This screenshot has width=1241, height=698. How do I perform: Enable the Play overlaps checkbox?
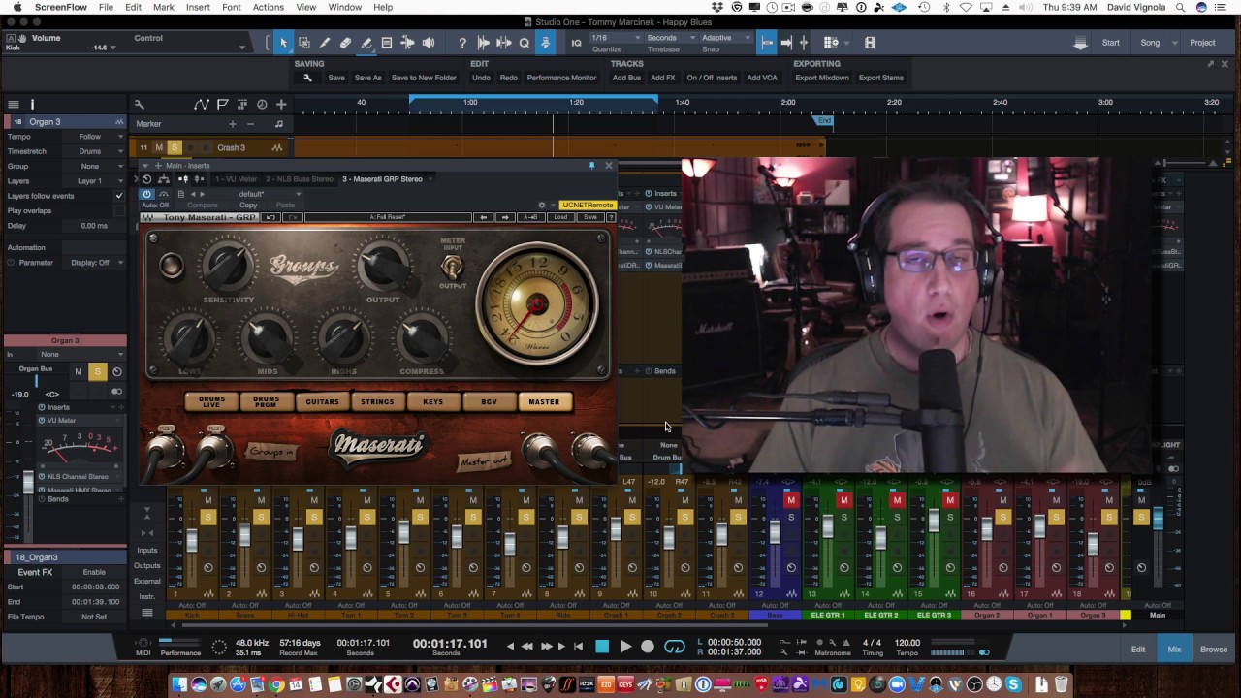pyautogui.click(x=119, y=210)
